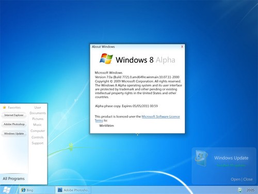Open the Windows Start button
Screen dimensions: 258x194
[7, 190]
